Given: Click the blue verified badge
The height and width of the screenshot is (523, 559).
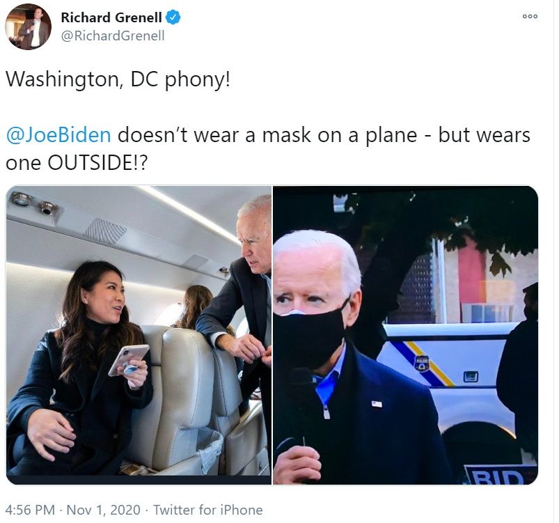Looking at the screenshot, I should pos(173,17).
